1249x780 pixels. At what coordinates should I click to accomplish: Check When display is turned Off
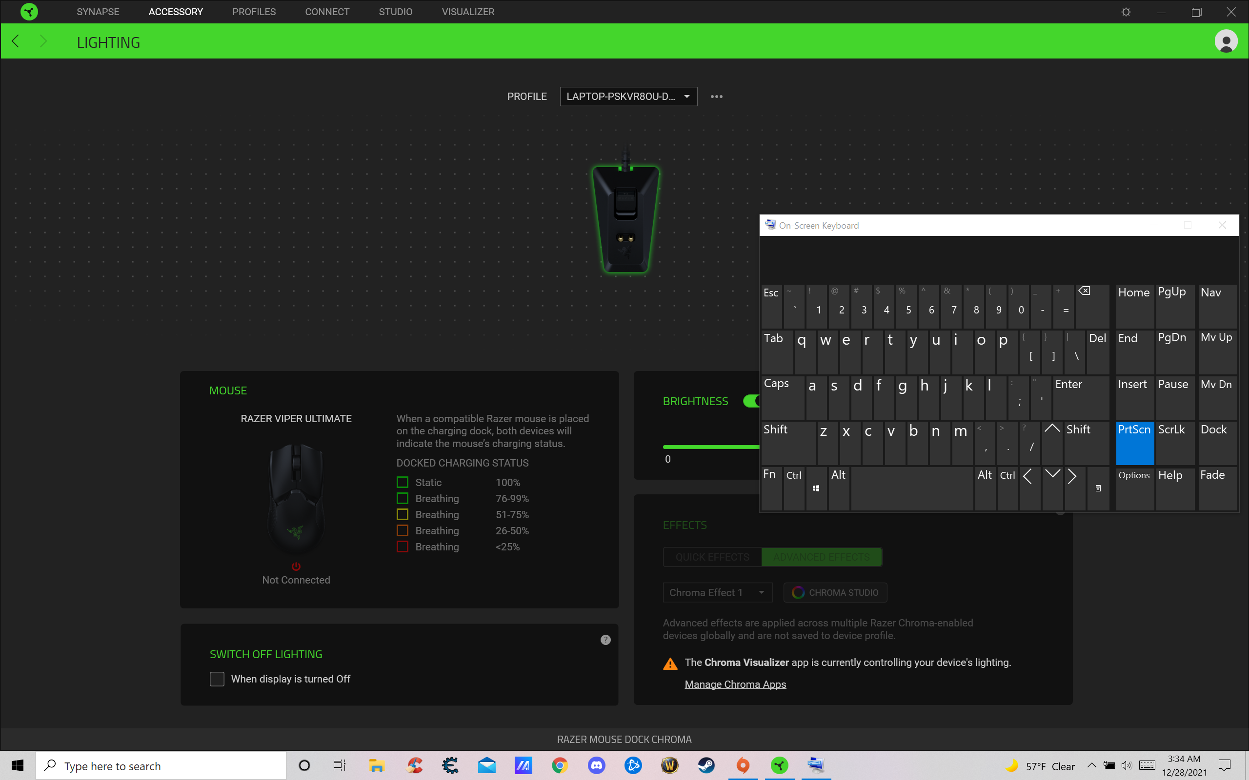tap(217, 679)
